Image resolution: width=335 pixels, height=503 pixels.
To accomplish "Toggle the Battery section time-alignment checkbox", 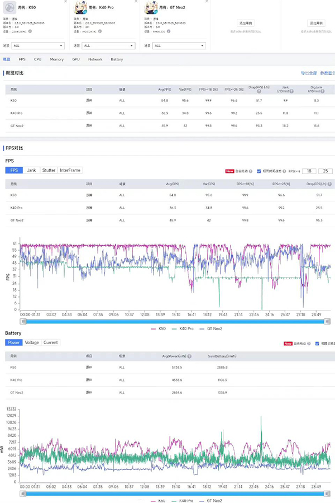I will point(317,343).
